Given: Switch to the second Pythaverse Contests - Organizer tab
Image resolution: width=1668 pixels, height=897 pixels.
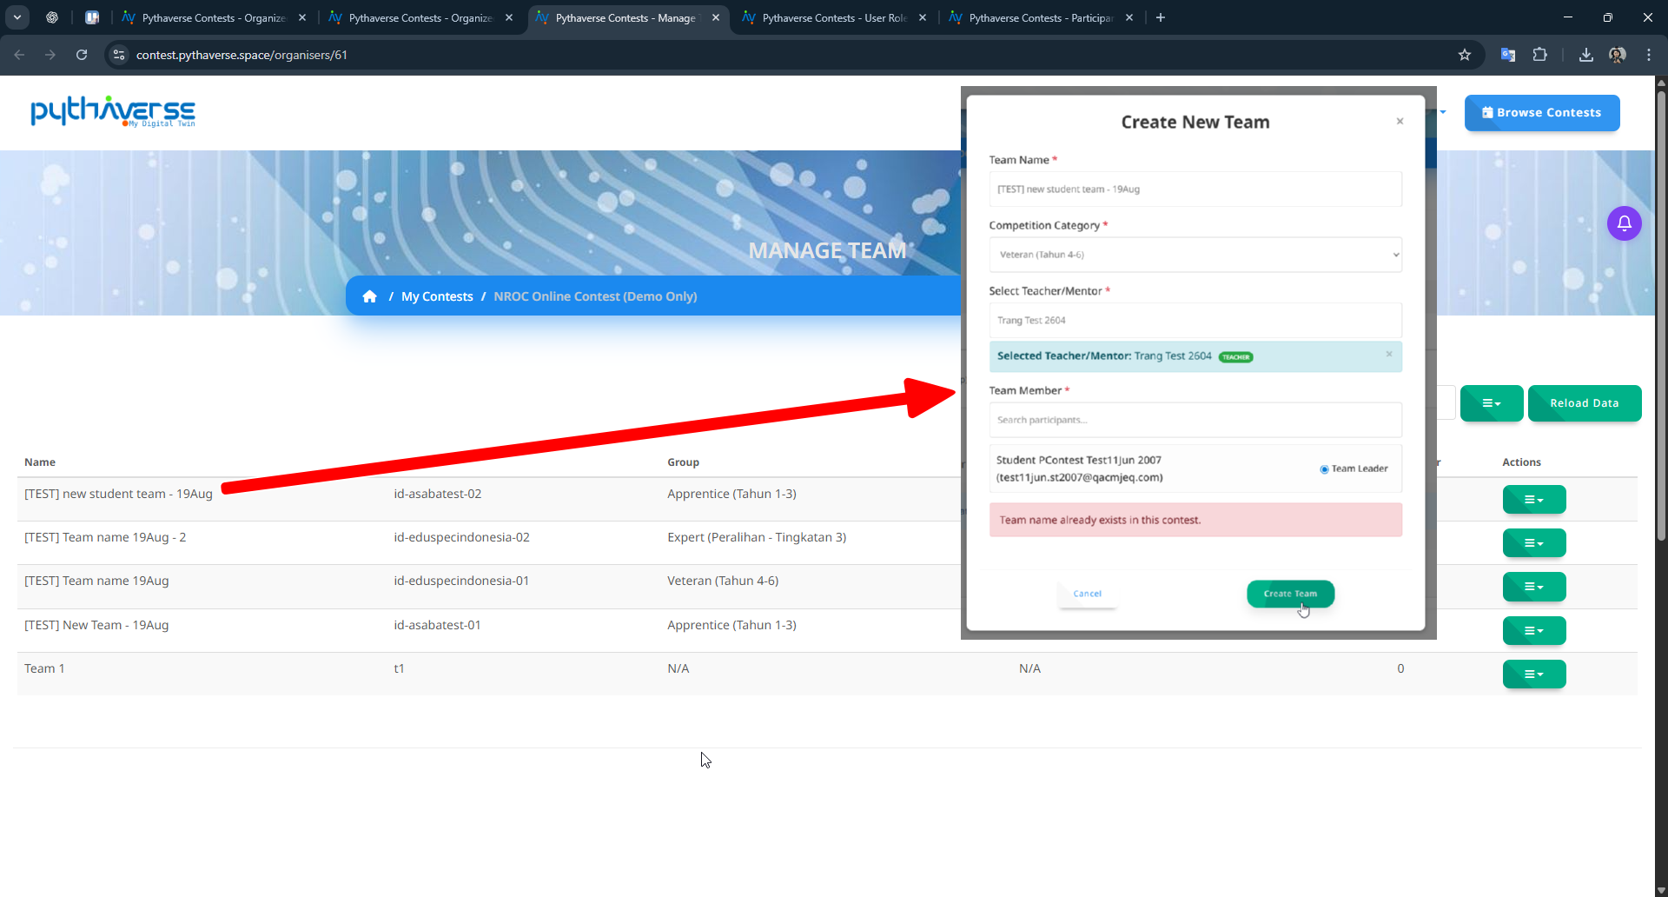Looking at the screenshot, I should pyautogui.click(x=420, y=17).
